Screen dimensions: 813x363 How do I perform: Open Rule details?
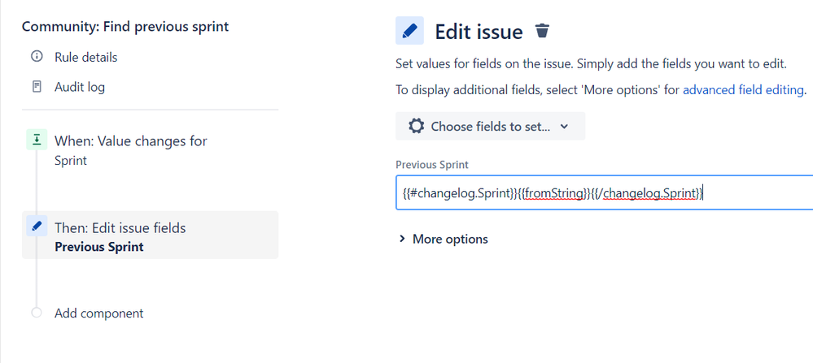(85, 57)
